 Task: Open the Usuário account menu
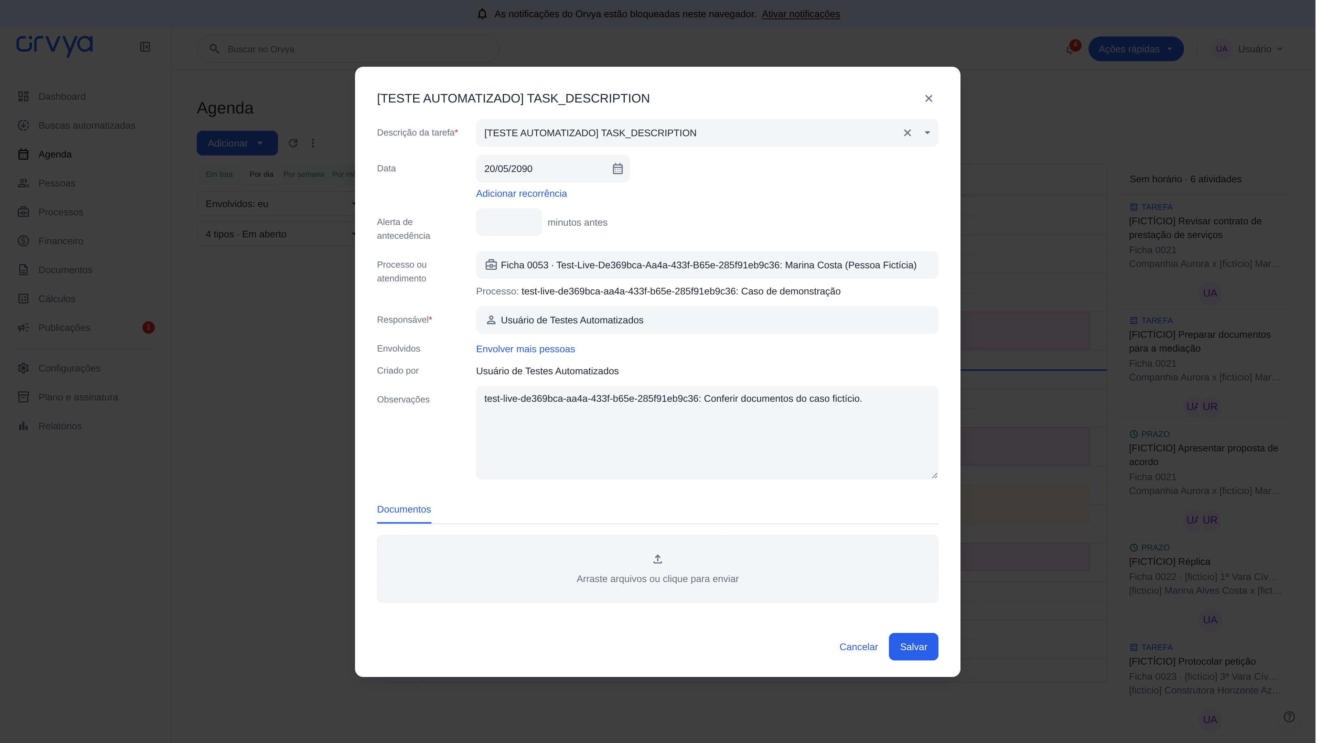coord(1248,49)
